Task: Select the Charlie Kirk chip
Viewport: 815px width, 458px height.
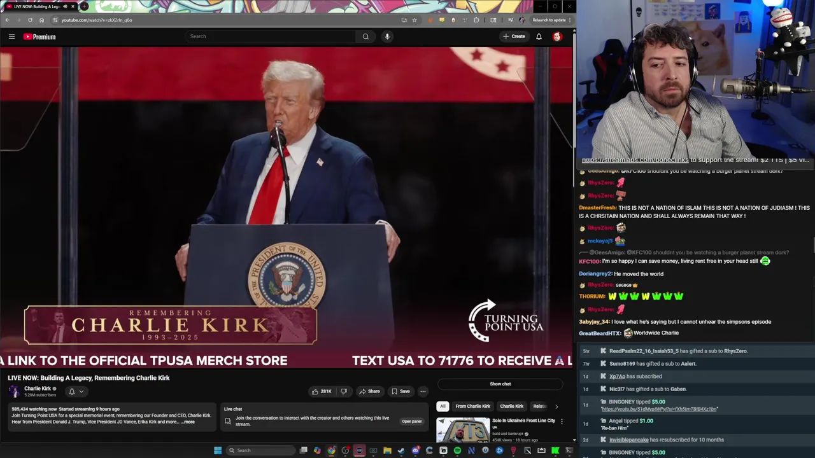Action: [x=511, y=406]
